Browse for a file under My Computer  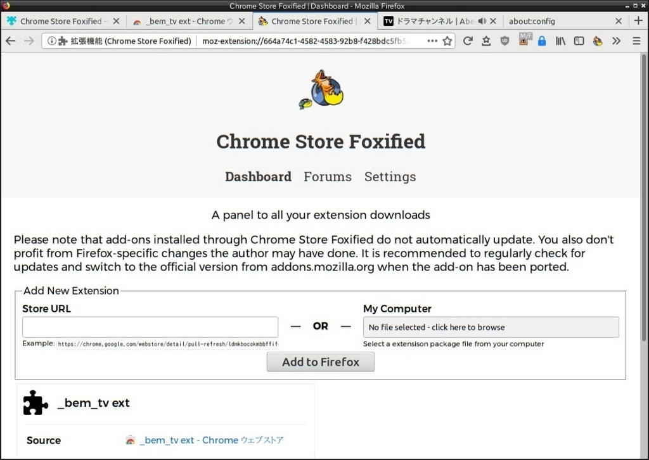[491, 327]
